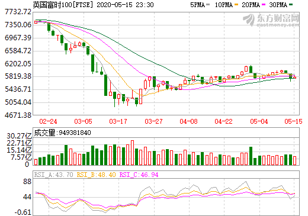Click the RSI_A value label
308x216 pixels.
[53, 175]
